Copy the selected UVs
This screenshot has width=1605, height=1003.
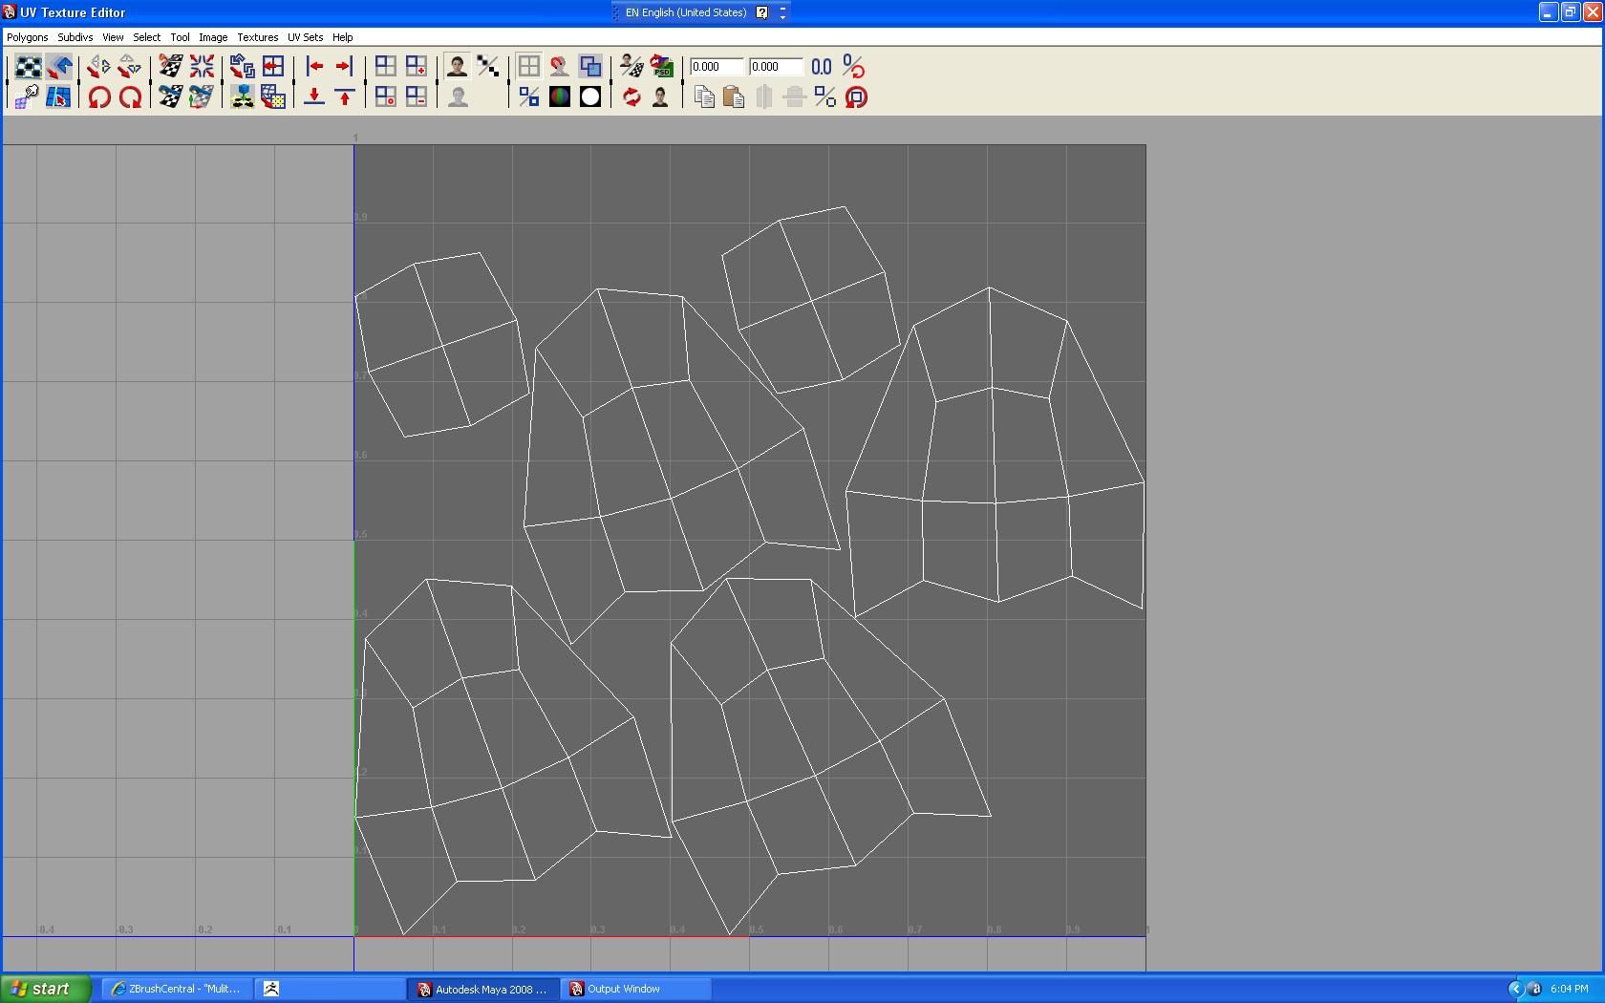[703, 96]
